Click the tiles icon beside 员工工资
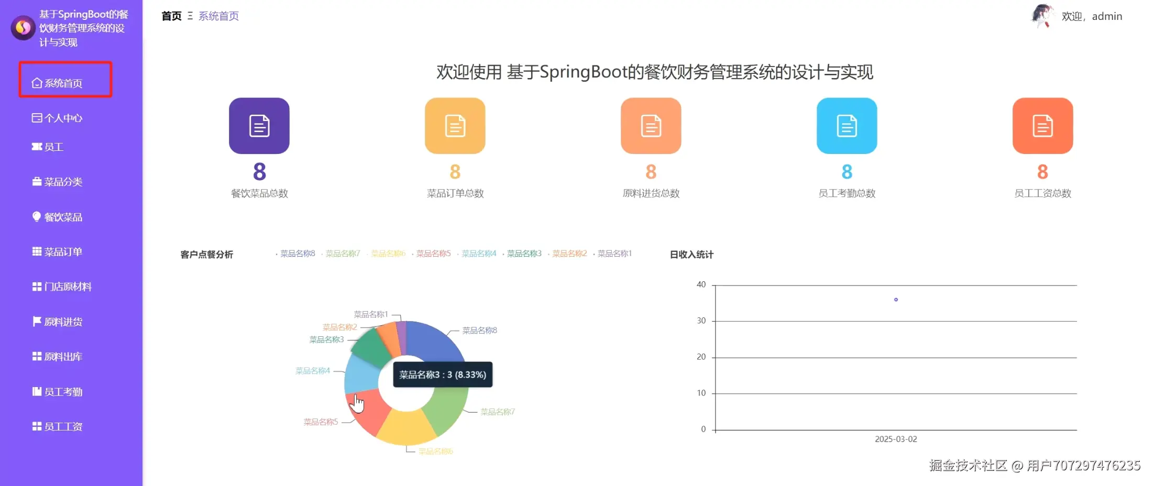 coord(37,426)
